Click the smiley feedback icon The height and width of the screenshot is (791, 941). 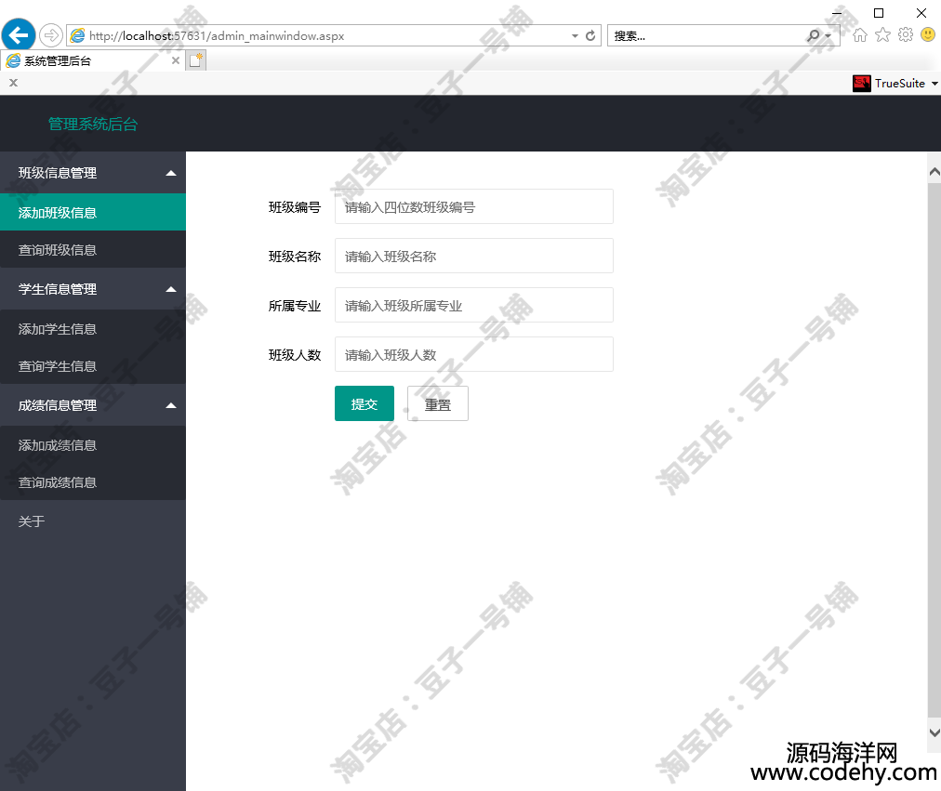point(928,34)
